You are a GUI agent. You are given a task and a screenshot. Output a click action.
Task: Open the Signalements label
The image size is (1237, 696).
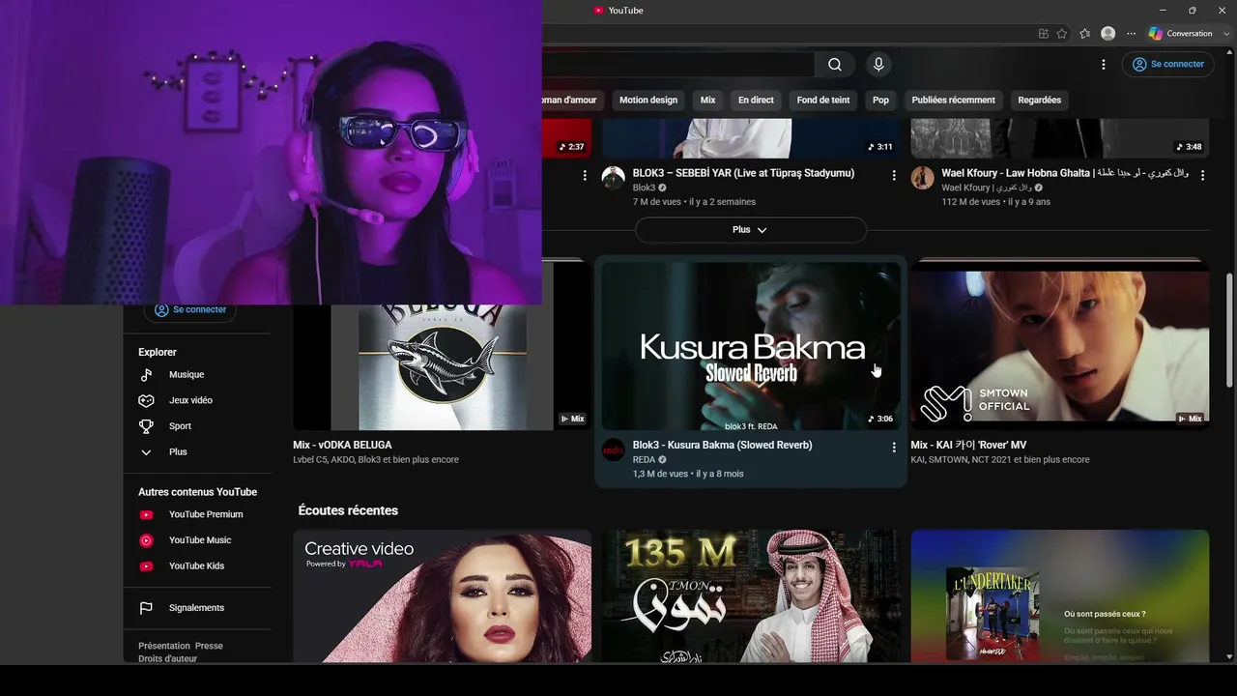(196, 608)
